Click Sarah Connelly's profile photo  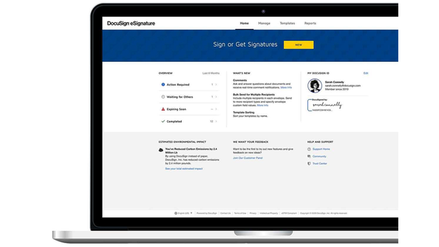click(315, 86)
